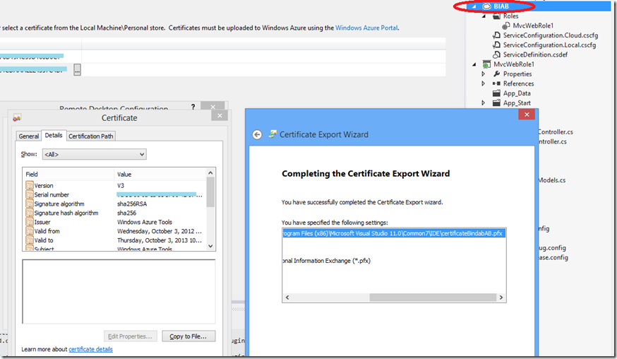617x359 pixels.
Task: Click the Certificate dialog title bar icon
Action: coord(17,118)
